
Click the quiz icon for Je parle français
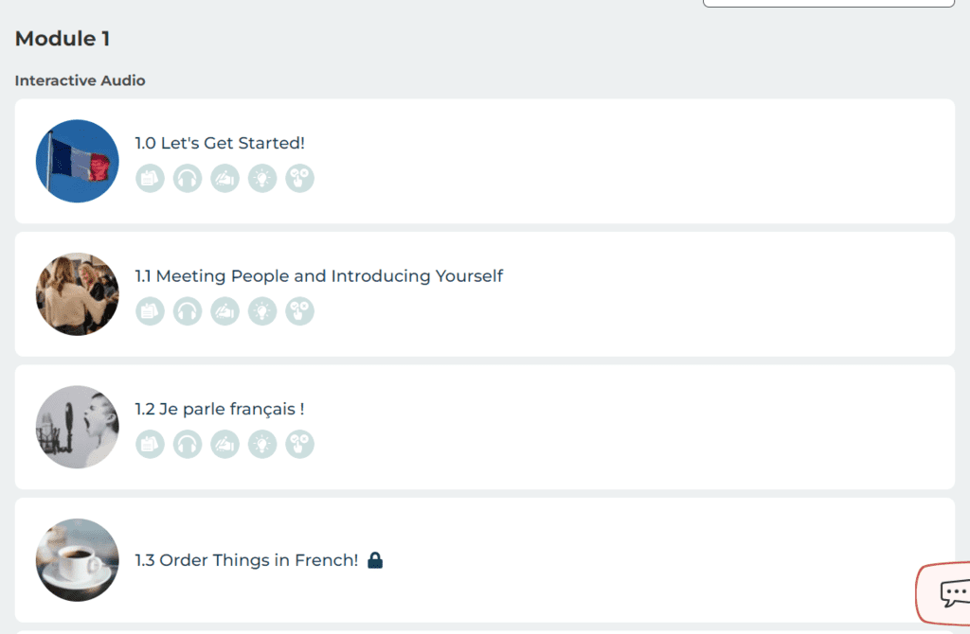pyautogui.click(x=299, y=444)
